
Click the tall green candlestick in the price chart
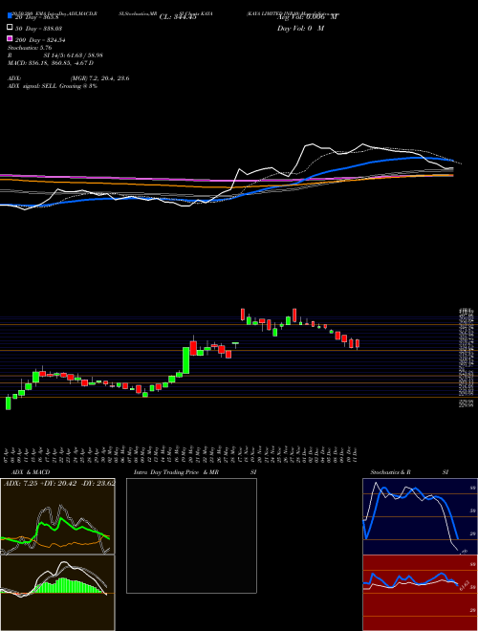[185, 360]
